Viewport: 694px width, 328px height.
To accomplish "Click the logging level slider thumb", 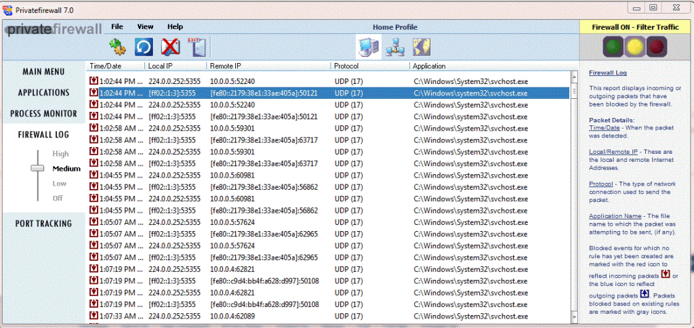I will [37, 168].
